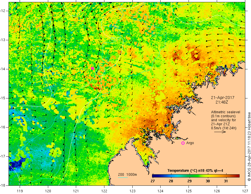The image size is (251, 194).
Task: Click the '21-Apr-2017' date text
Action: [x=223, y=98]
